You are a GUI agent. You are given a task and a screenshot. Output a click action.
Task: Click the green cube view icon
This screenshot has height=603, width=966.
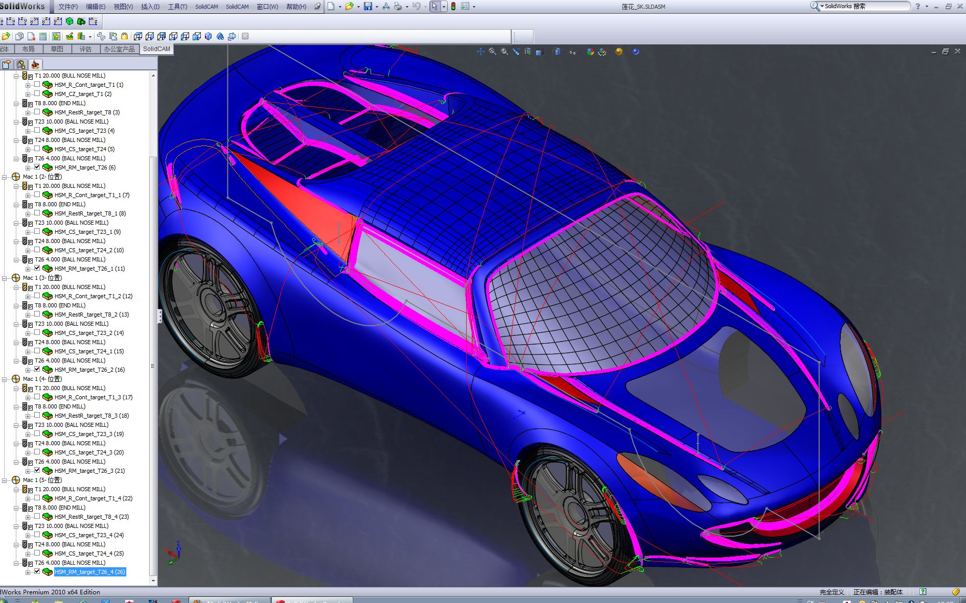[x=70, y=21]
